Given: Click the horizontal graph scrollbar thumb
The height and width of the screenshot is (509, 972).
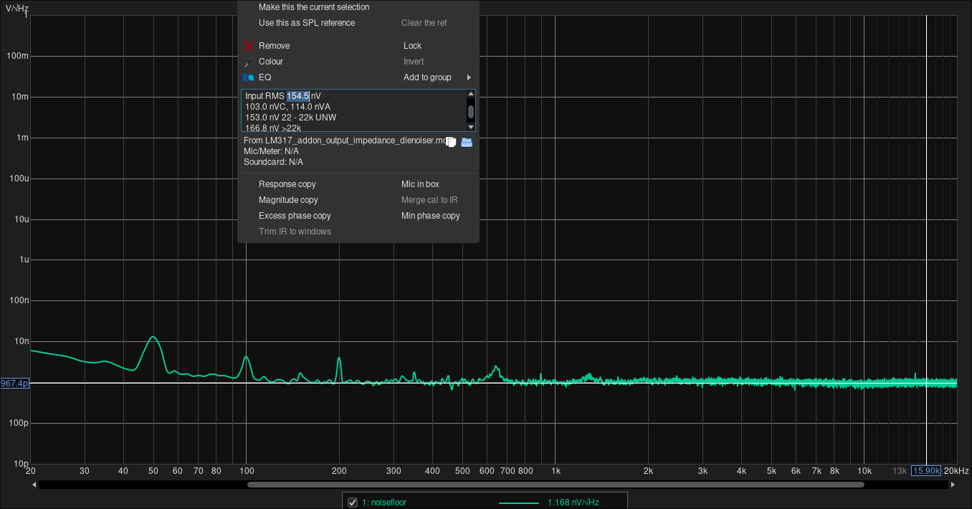Looking at the screenshot, I should click(x=556, y=485).
